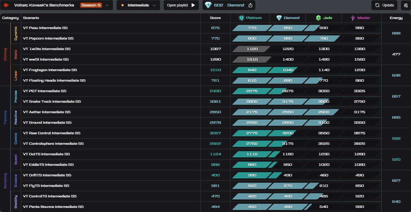Viewport: 411px width, 212px height.
Task: Click the 1067 score for VT 1w3ts
Action: (215, 49)
